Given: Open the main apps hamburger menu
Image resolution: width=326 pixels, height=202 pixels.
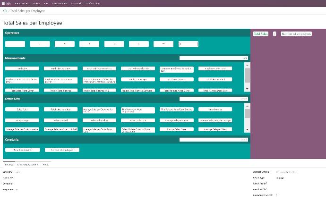Looking at the screenshot, I should click(x=3, y=3).
